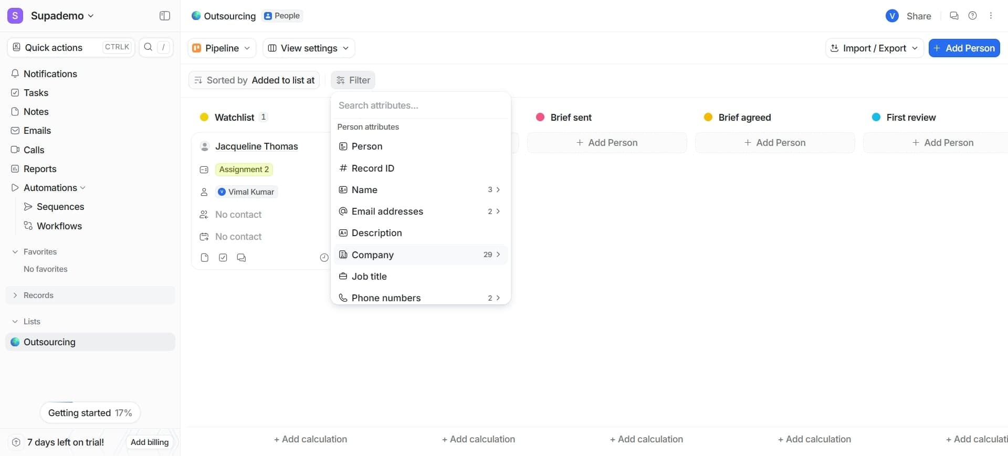
Task: Open the Jacqueline Thomas card
Action: click(256, 146)
